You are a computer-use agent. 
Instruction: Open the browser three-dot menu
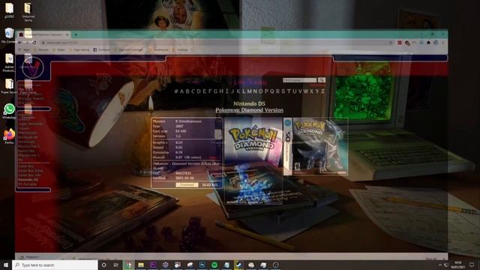click(x=443, y=43)
